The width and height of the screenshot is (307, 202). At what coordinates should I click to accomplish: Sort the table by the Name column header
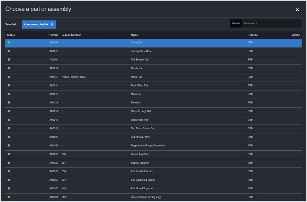click(x=135, y=35)
